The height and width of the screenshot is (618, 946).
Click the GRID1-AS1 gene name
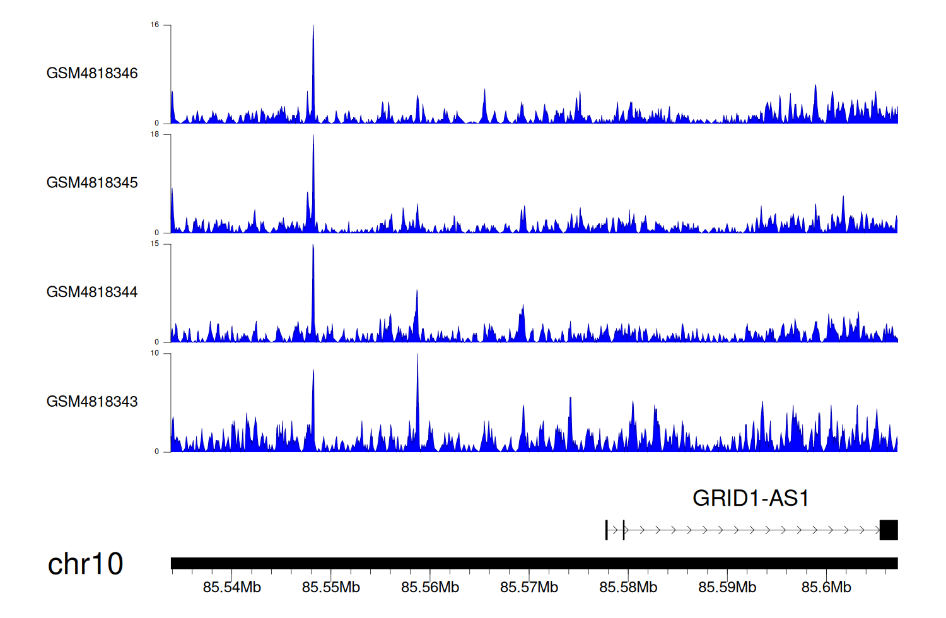[750, 498]
